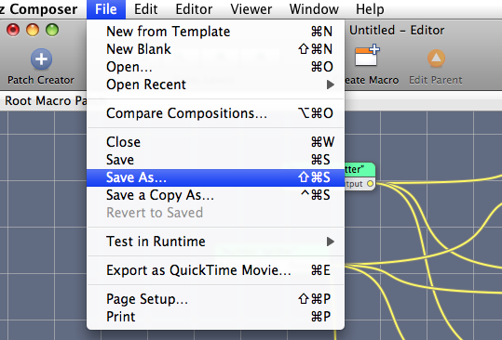Click the Patch Creator plus icon

point(41,59)
